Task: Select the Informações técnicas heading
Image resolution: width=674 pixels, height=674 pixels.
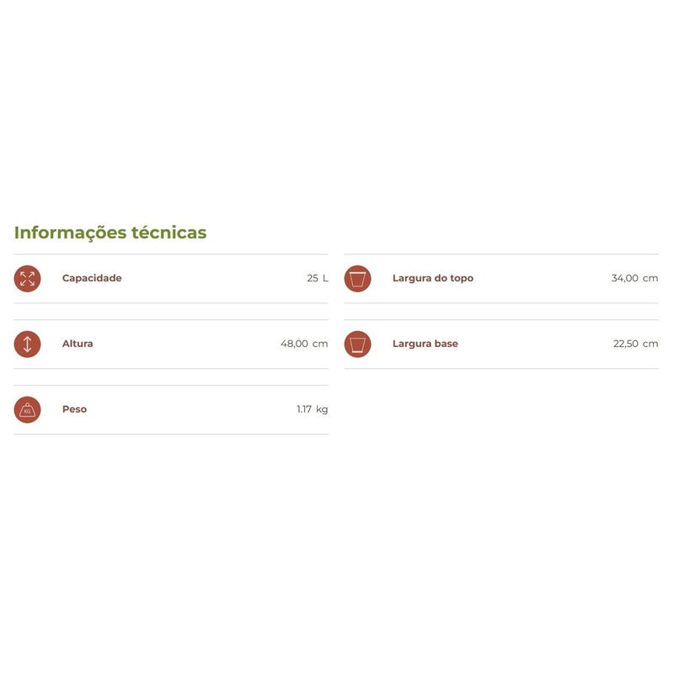Action: [110, 233]
